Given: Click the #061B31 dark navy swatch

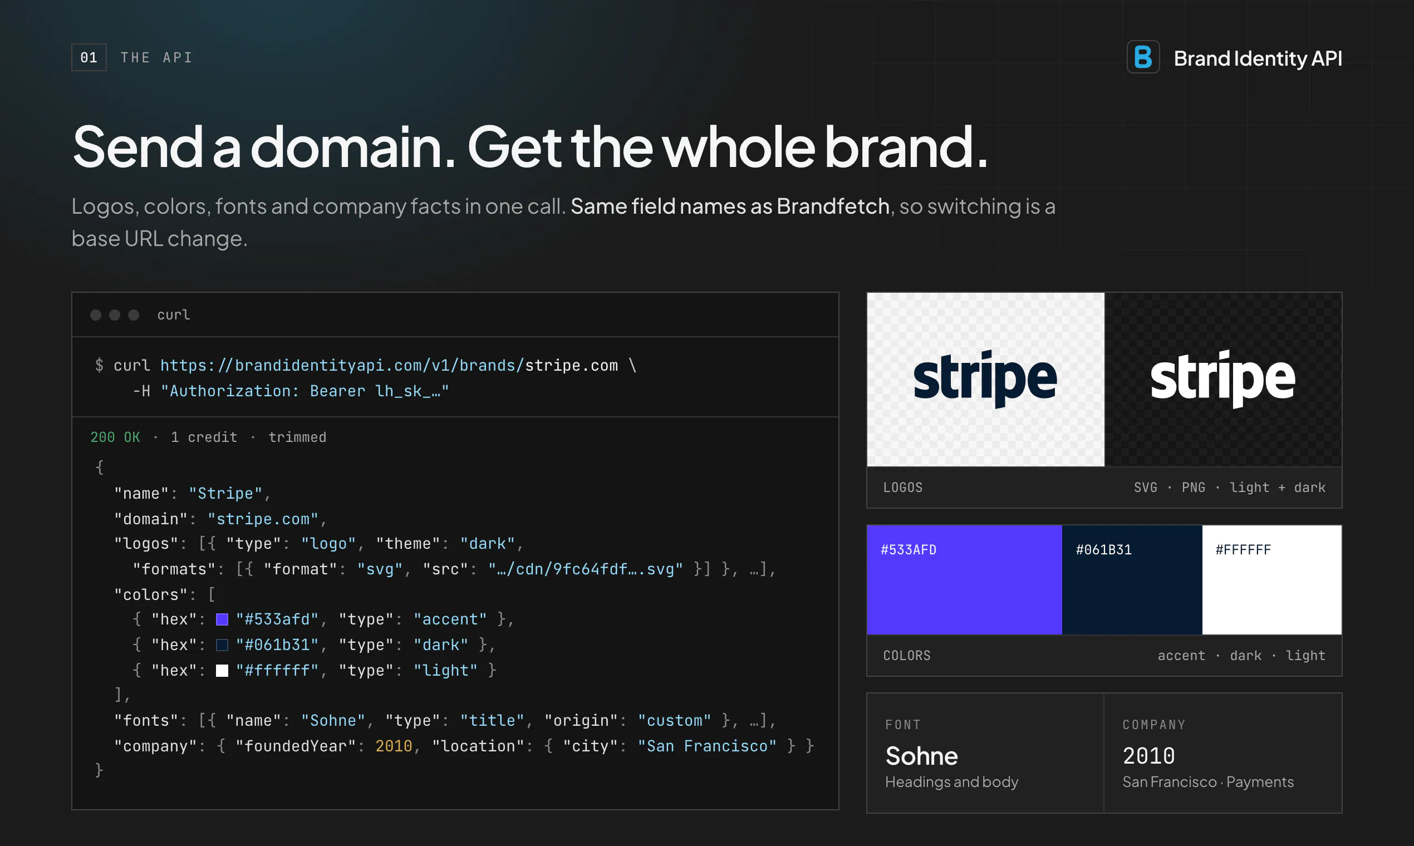Looking at the screenshot, I should coord(1132,580).
